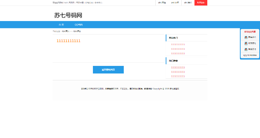Screen dimensions: 260x138
Task: Open second 1111111111 link under second sidebar heading
Action: 178,72
